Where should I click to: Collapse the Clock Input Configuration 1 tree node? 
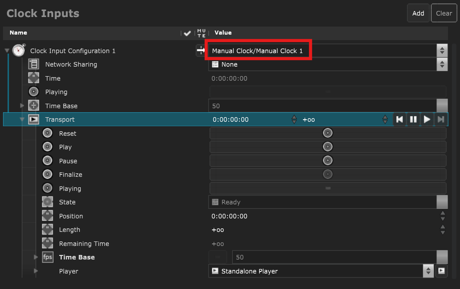coord(7,51)
